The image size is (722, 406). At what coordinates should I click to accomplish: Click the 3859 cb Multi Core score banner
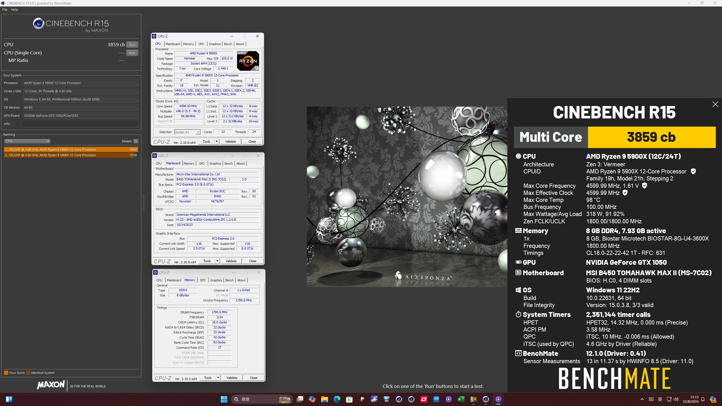tap(651, 137)
